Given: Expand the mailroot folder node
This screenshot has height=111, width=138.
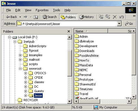Looking at the screenshot, I should 20,60.
